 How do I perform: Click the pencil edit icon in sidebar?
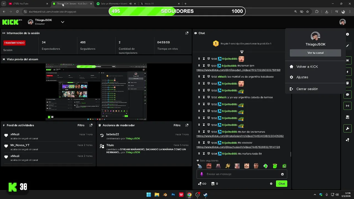coord(348,46)
